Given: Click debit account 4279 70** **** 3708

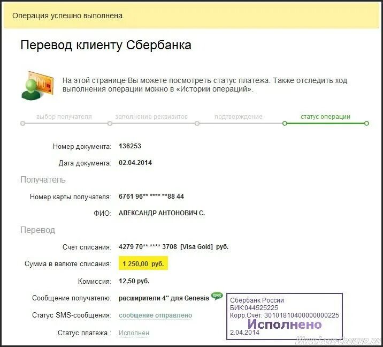Looking at the screenshot, I should click(x=148, y=246).
